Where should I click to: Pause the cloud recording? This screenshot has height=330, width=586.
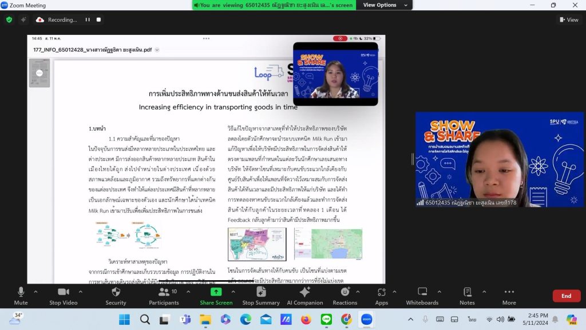88,19
